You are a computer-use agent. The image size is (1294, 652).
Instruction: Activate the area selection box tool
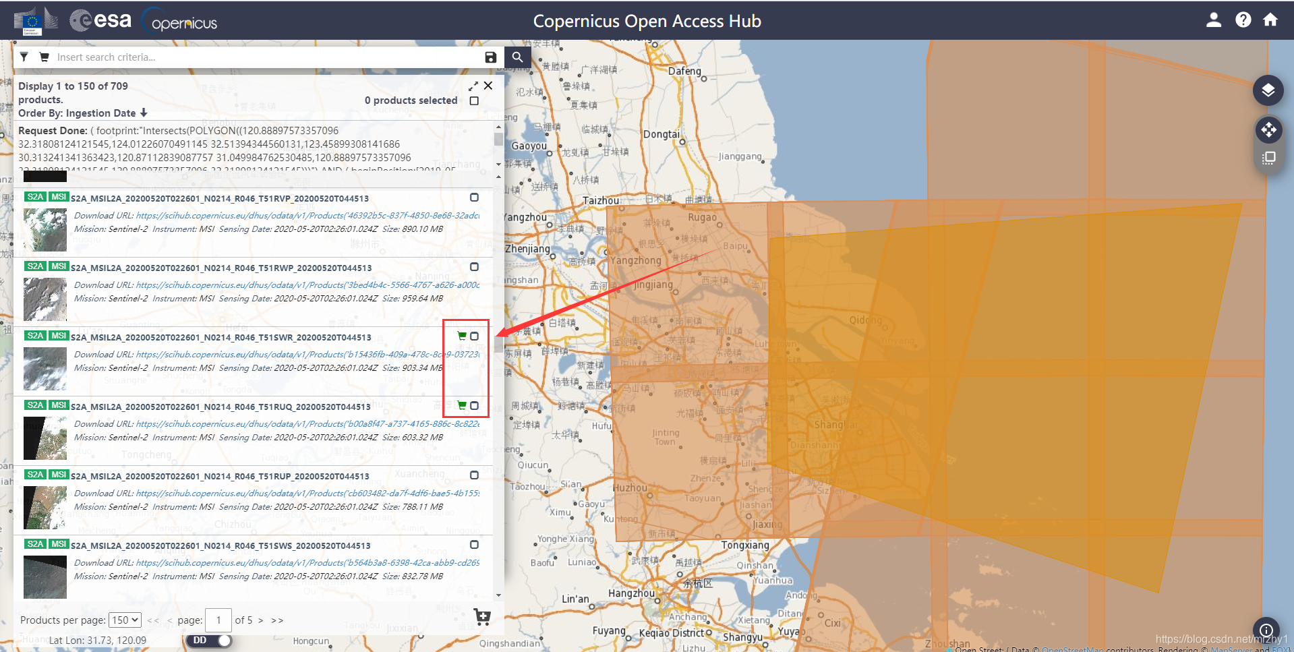(1268, 158)
